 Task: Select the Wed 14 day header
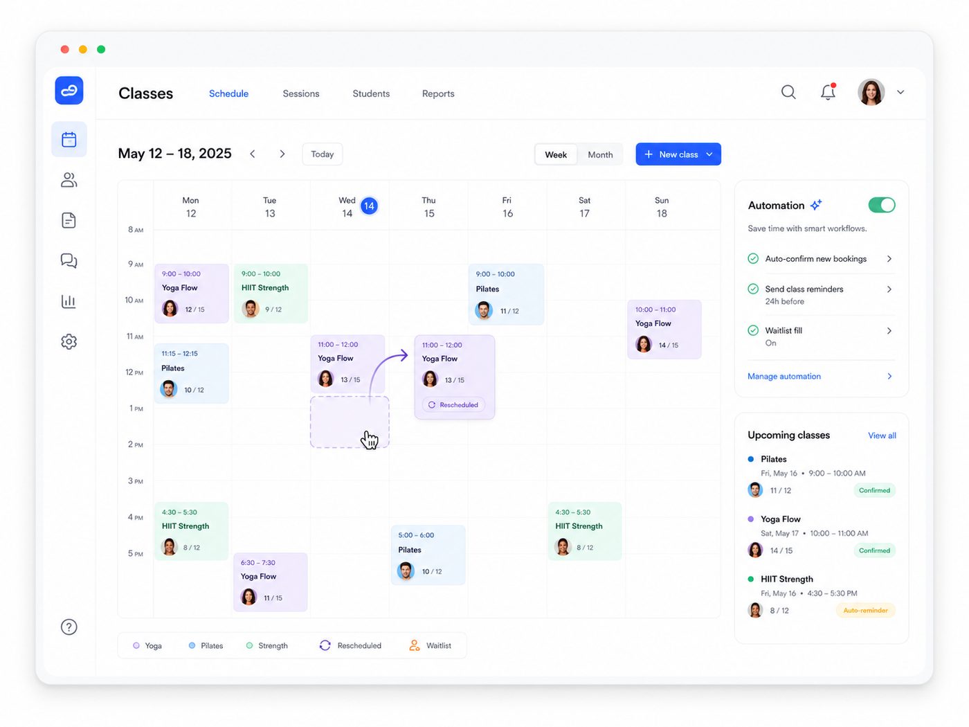pyautogui.click(x=350, y=206)
